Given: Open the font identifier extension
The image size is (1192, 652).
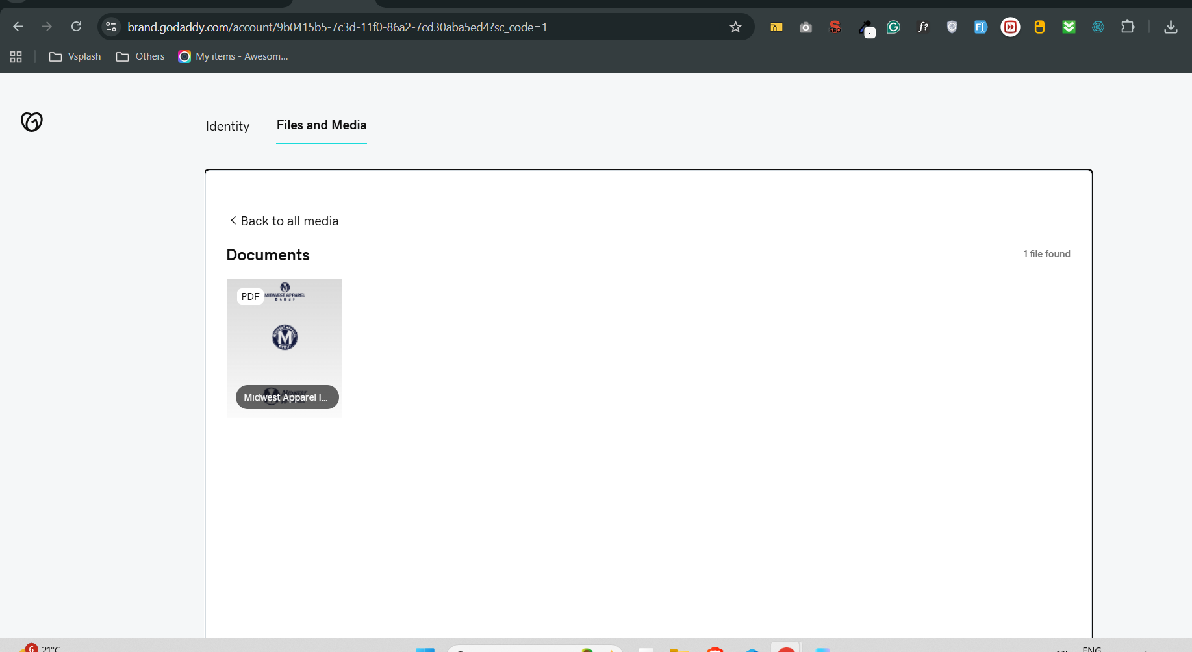Looking at the screenshot, I should (x=922, y=27).
